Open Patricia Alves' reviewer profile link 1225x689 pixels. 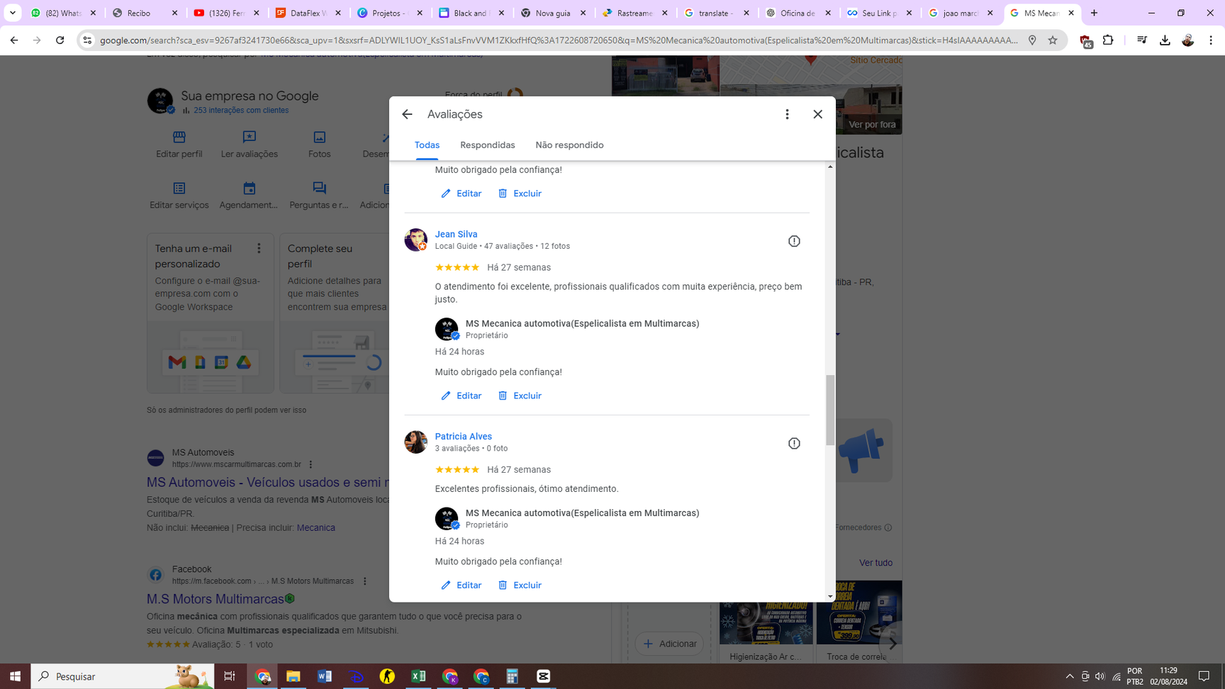(463, 437)
